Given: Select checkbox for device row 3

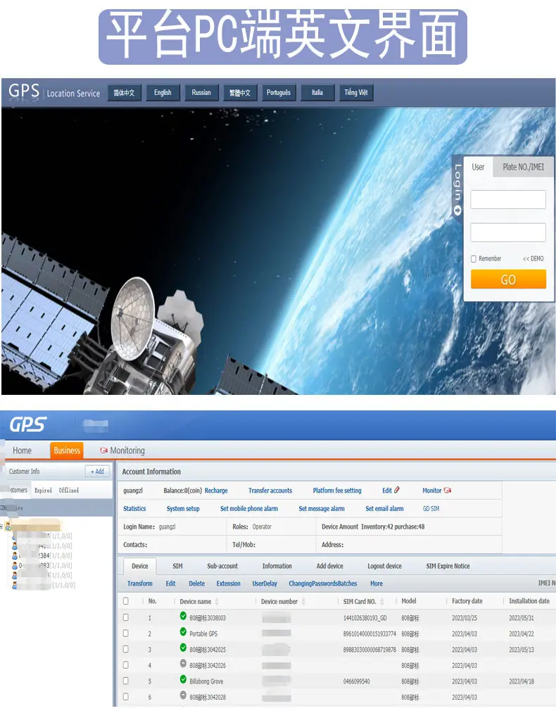Looking at the screenshot, I should [125, 649].
